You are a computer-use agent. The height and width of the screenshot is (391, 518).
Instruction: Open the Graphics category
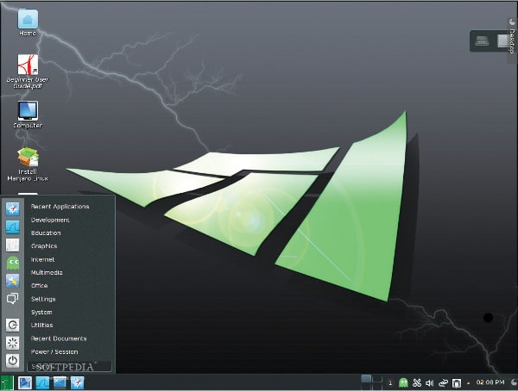[44, 246]
